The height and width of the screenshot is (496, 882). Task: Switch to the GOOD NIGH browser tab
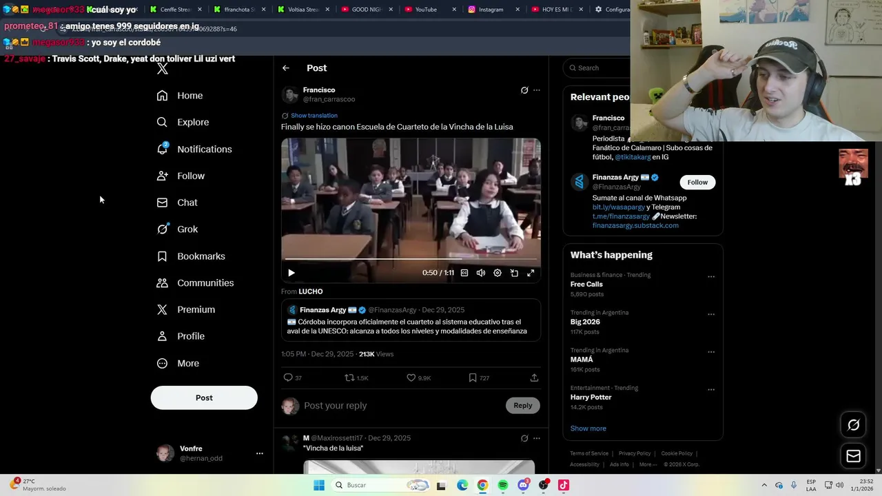366,10
